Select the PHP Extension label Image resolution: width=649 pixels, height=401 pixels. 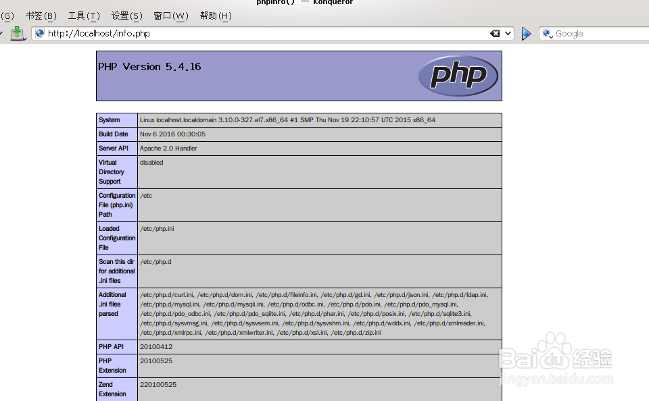point(112,366)
